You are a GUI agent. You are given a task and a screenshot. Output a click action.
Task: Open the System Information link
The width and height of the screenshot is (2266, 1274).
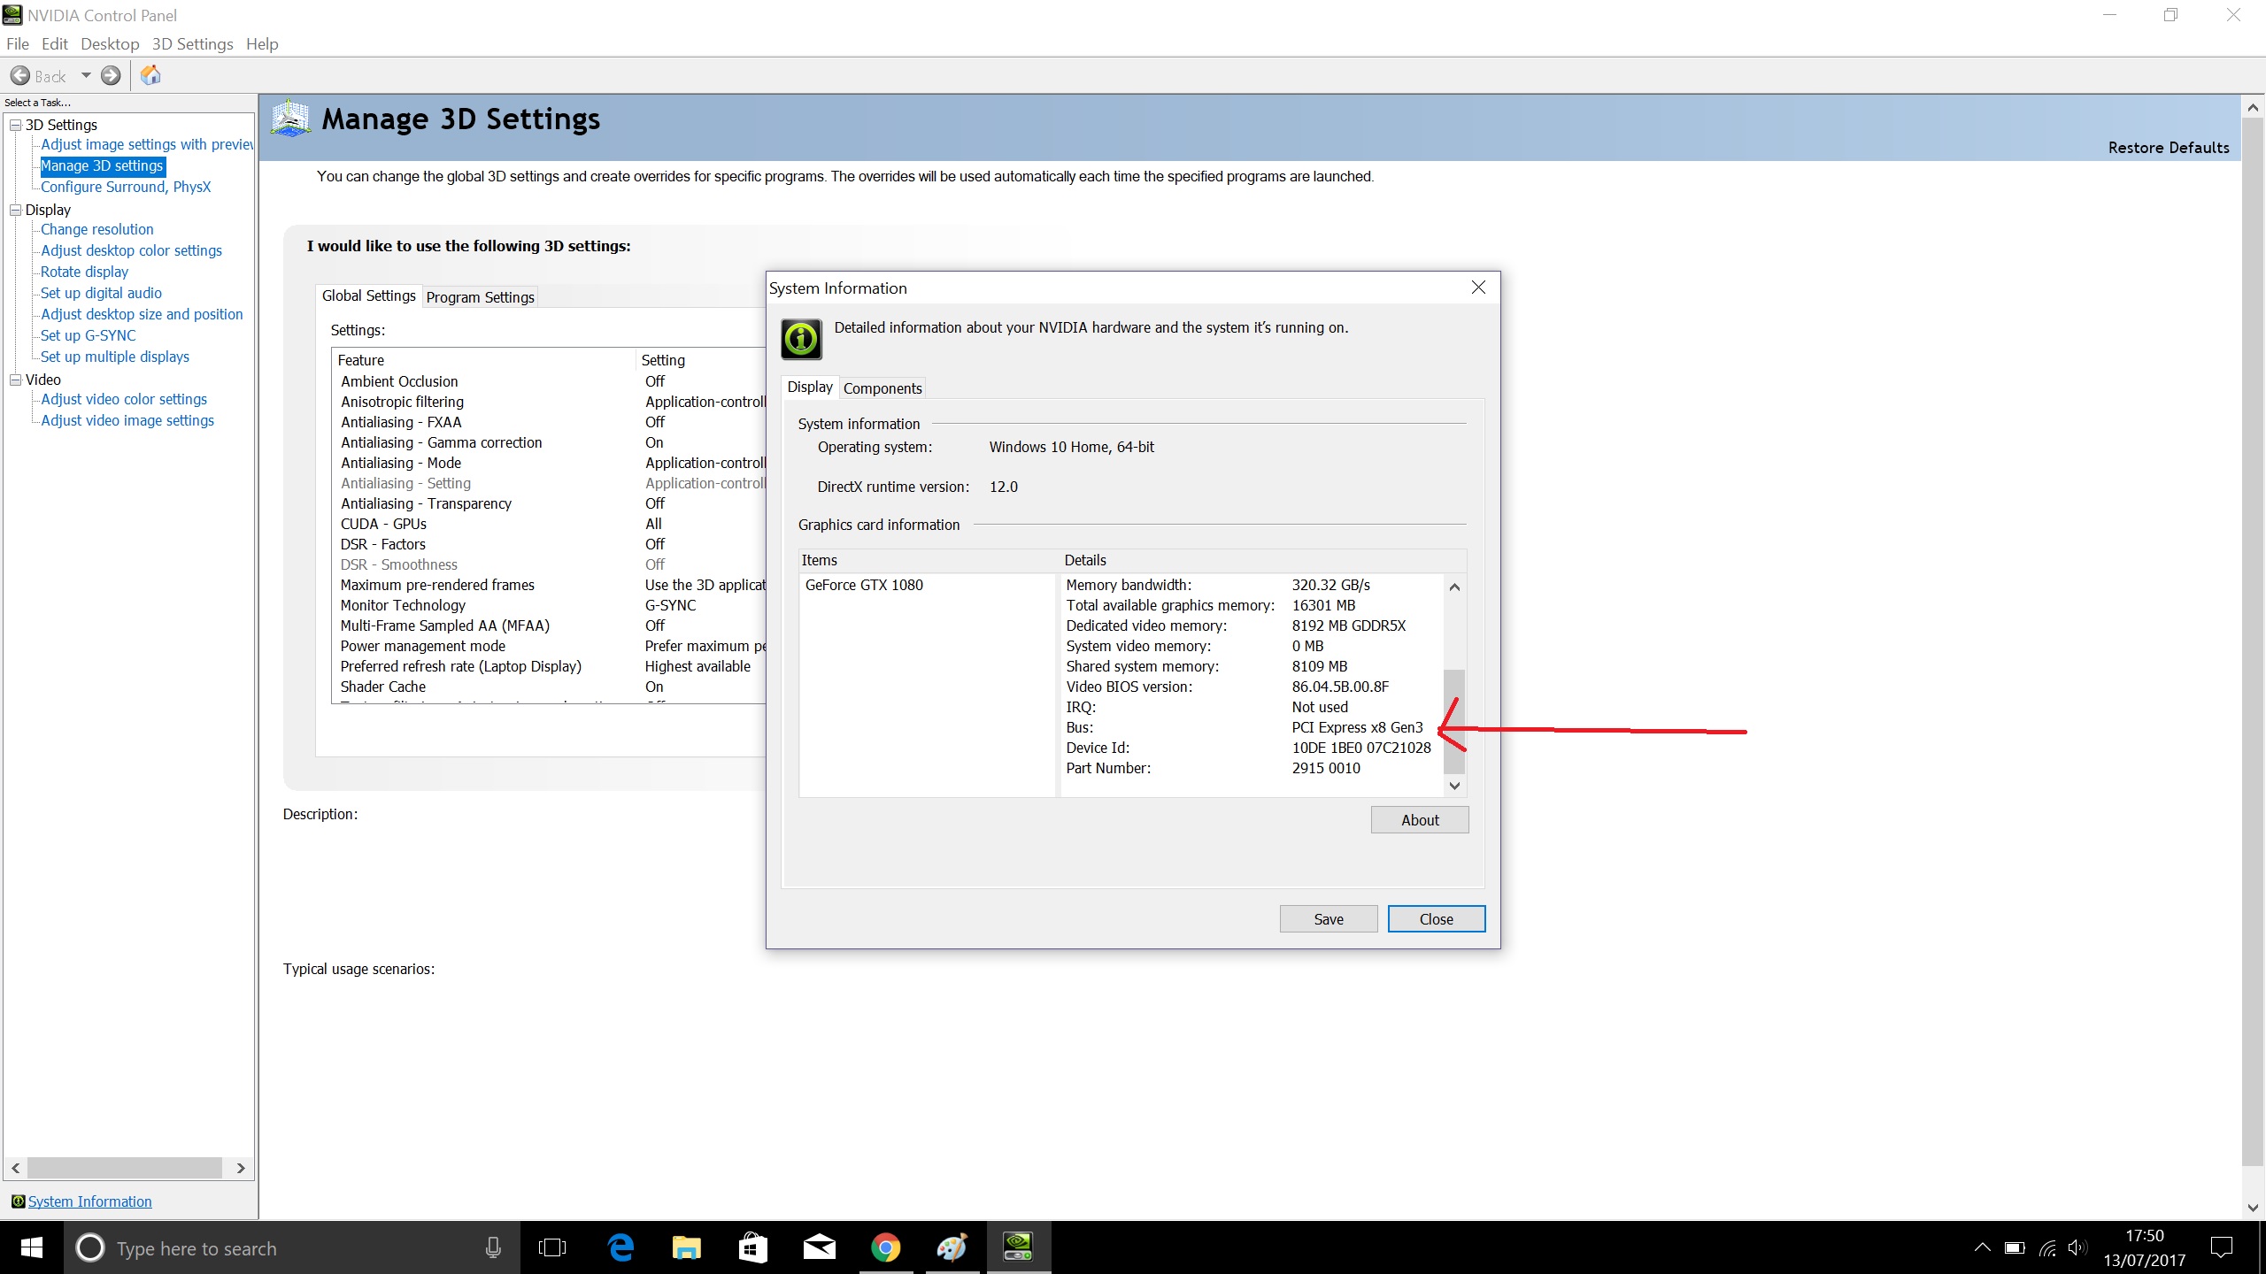pos(89,1201)
